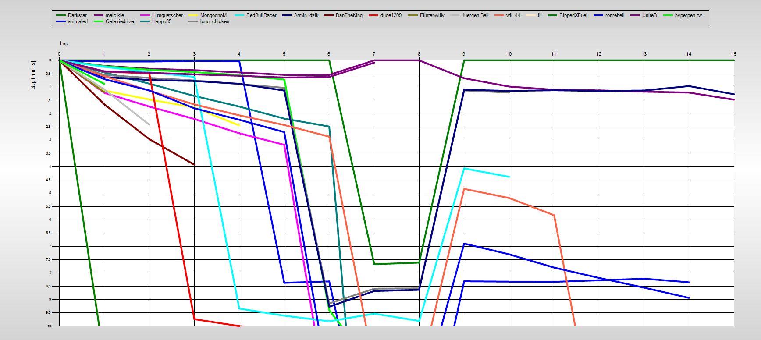Select the RedBullRacer legend label

point(261,15)
